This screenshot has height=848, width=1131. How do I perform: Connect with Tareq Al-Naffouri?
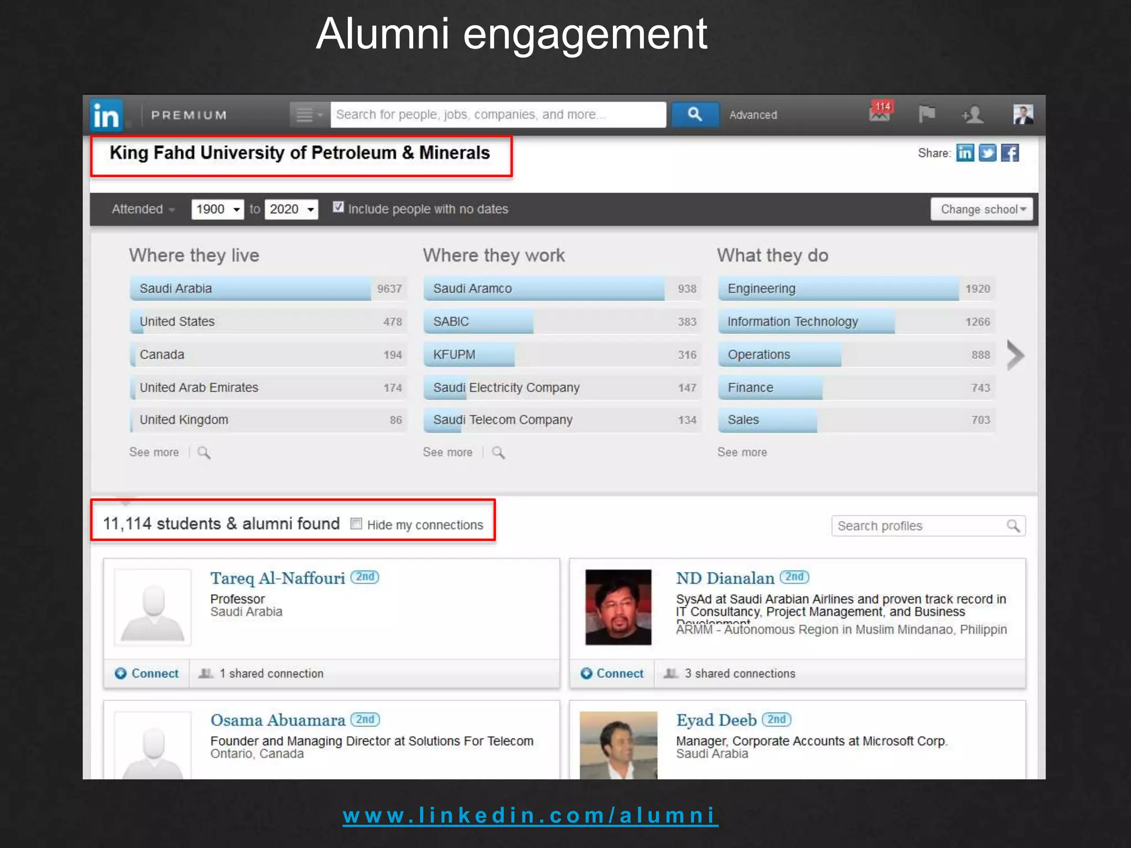point(147,674)
